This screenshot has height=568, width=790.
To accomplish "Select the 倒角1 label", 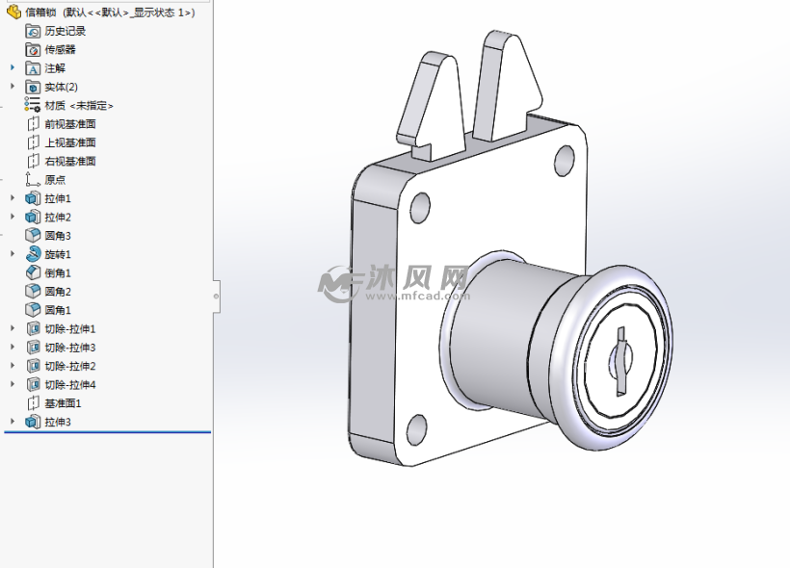I will click(58, 272).
